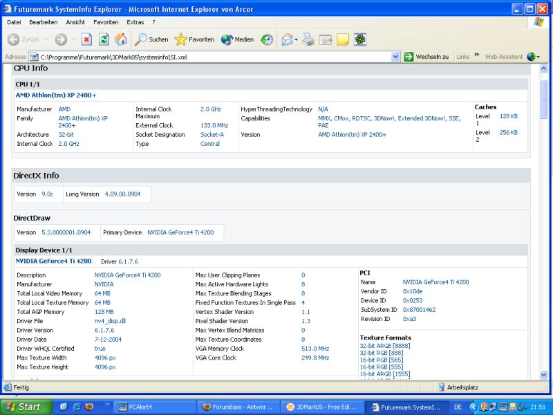
Task: Click the Edit page toolbar icon
Action: pyautogui.click(x=326, y=39)
